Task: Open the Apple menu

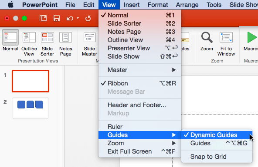Action: [x=11, y=5]
